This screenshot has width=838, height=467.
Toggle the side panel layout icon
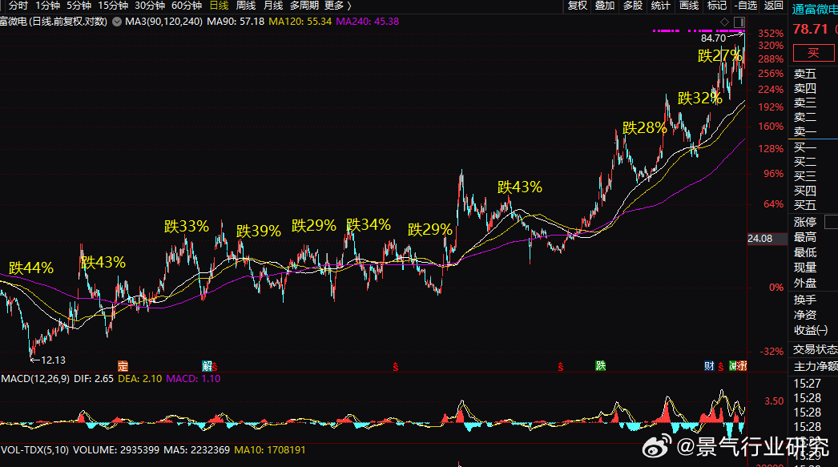point(739,22)
